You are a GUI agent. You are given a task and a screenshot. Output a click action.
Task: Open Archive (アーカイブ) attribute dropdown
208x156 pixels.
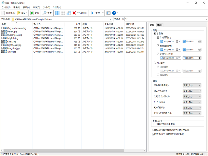[x=192, y=102]
